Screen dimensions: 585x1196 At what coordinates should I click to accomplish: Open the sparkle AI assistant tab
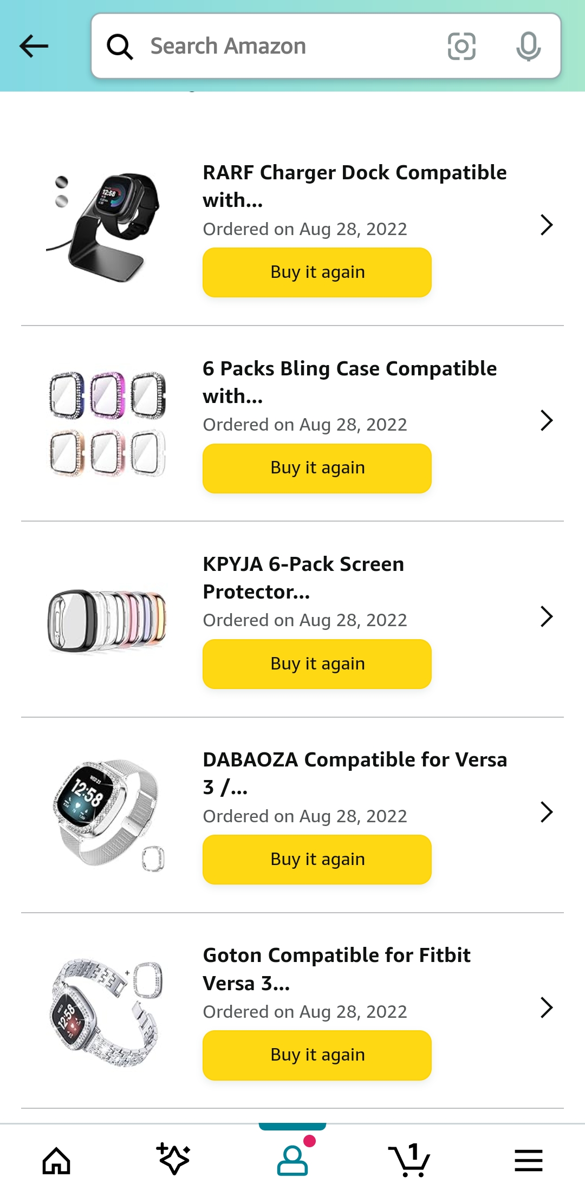tap(173, 1159)
